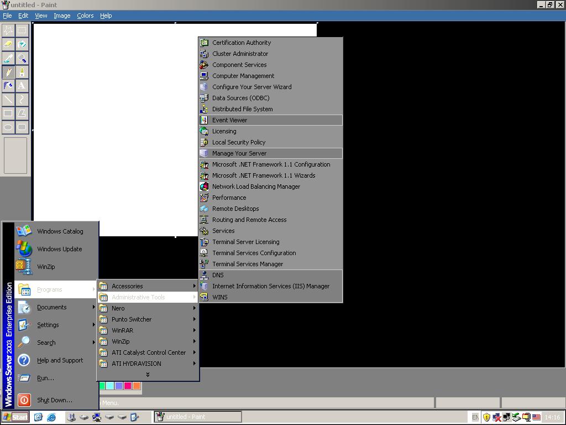Select the Pick Color eyedropper tool
The image size is (566, 425).
tap(8, 58)
